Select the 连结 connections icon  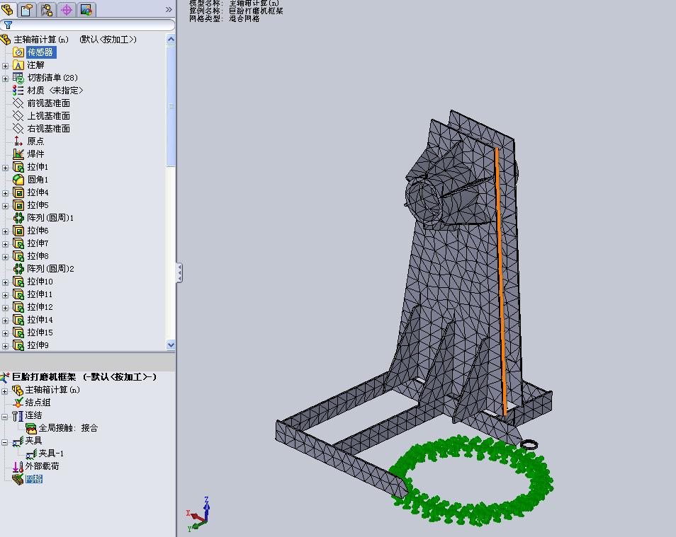pos(17,415)
